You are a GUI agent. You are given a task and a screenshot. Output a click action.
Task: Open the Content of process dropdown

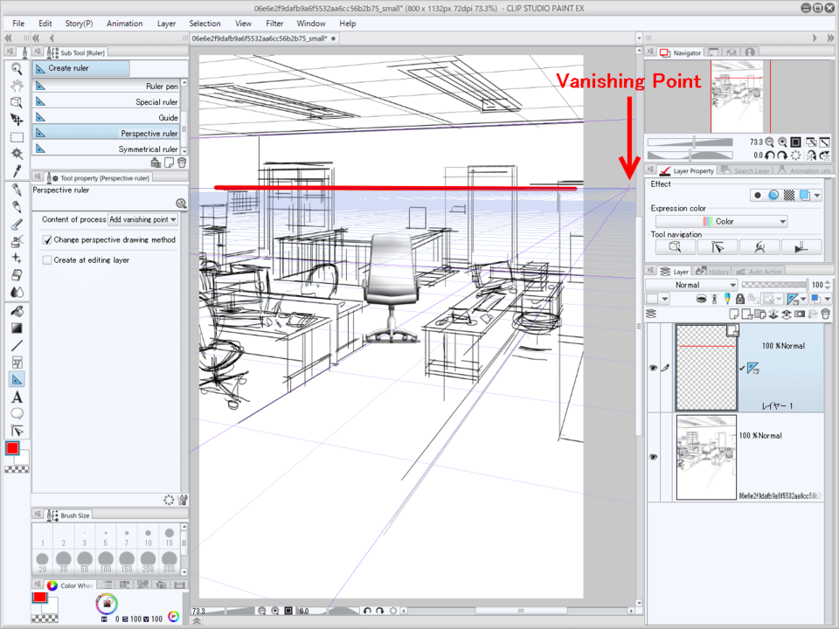tap(143, 219)
